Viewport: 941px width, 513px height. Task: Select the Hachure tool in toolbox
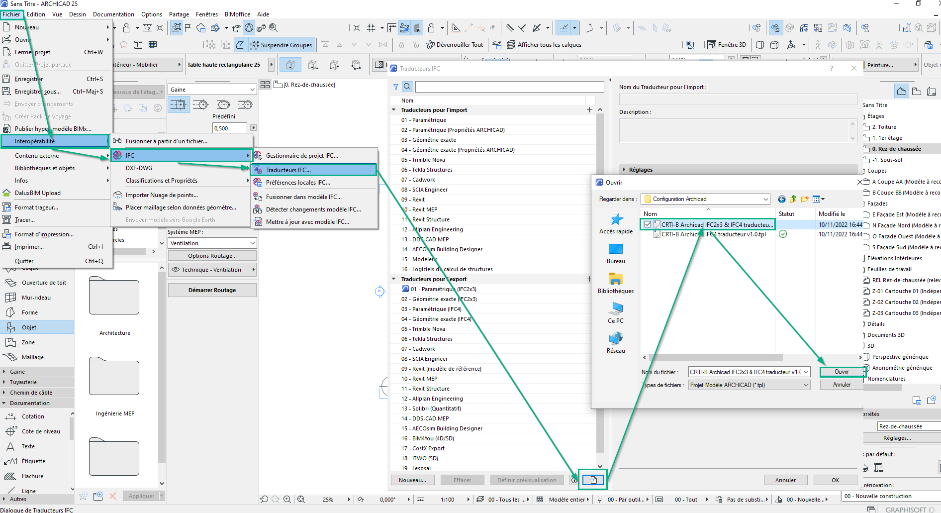pyautogui.click(x=32, y=476)
